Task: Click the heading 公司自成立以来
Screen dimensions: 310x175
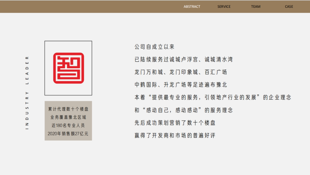Action: (154, 47)
